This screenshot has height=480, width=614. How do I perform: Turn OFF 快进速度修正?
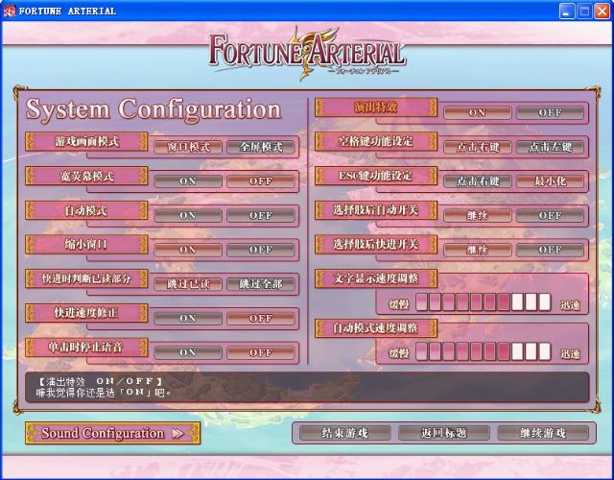click(x=261, y=318)
